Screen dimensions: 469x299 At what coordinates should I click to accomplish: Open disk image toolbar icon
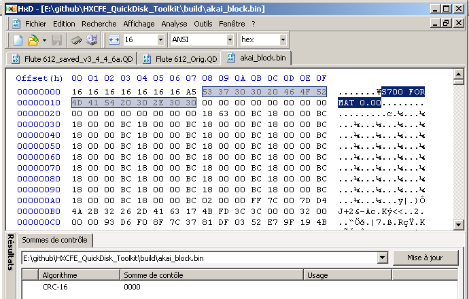click(x=92, y=40)
